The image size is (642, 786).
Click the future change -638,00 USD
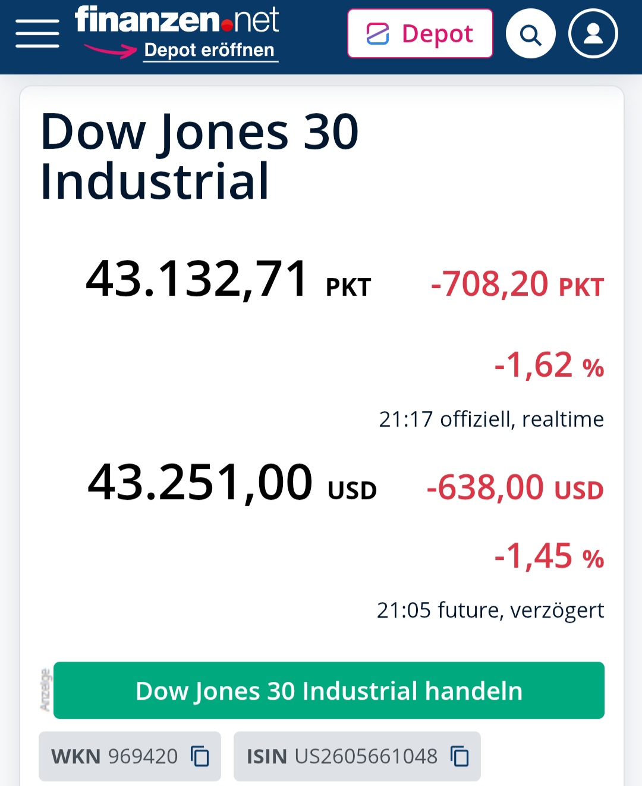click(515, 488)
